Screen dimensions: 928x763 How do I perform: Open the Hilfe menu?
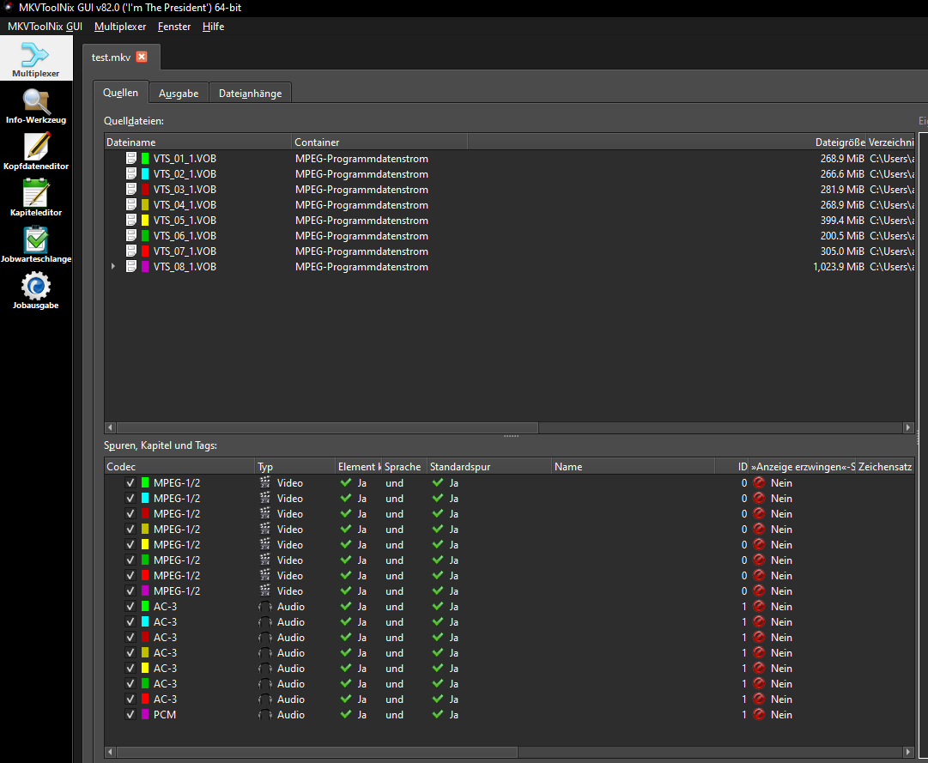(213, 27)
